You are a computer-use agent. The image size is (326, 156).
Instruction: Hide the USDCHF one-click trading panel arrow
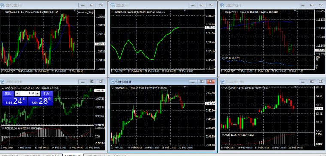pyautogui.click(x=3, y=88)
